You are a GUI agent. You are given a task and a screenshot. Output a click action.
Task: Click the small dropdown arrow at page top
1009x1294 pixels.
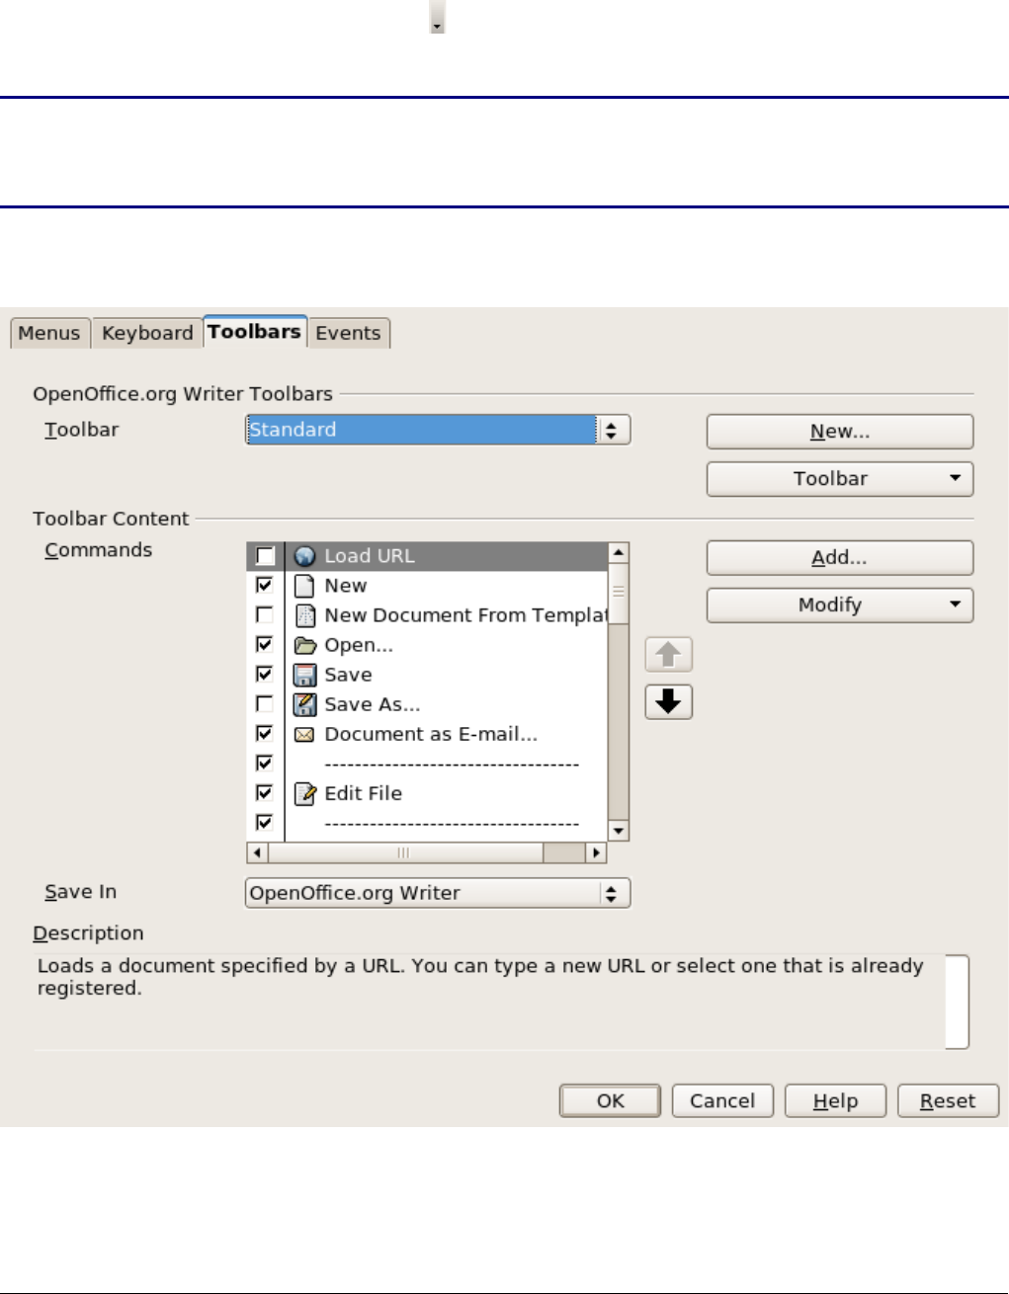coord(437,17)
